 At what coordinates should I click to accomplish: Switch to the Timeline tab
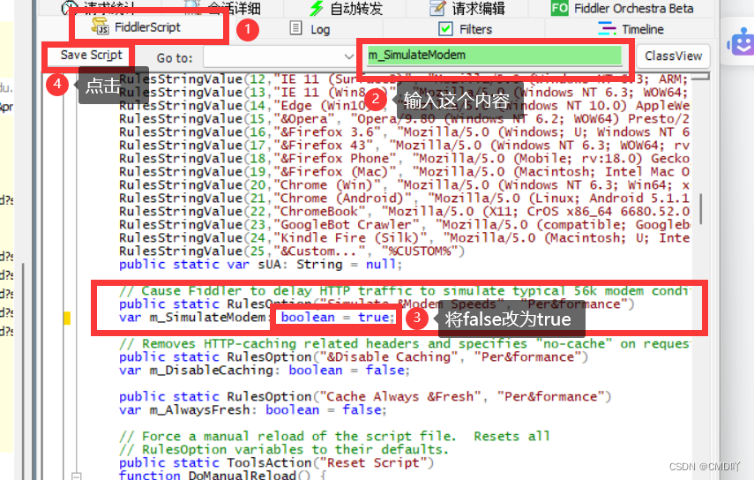click(631, 29)
